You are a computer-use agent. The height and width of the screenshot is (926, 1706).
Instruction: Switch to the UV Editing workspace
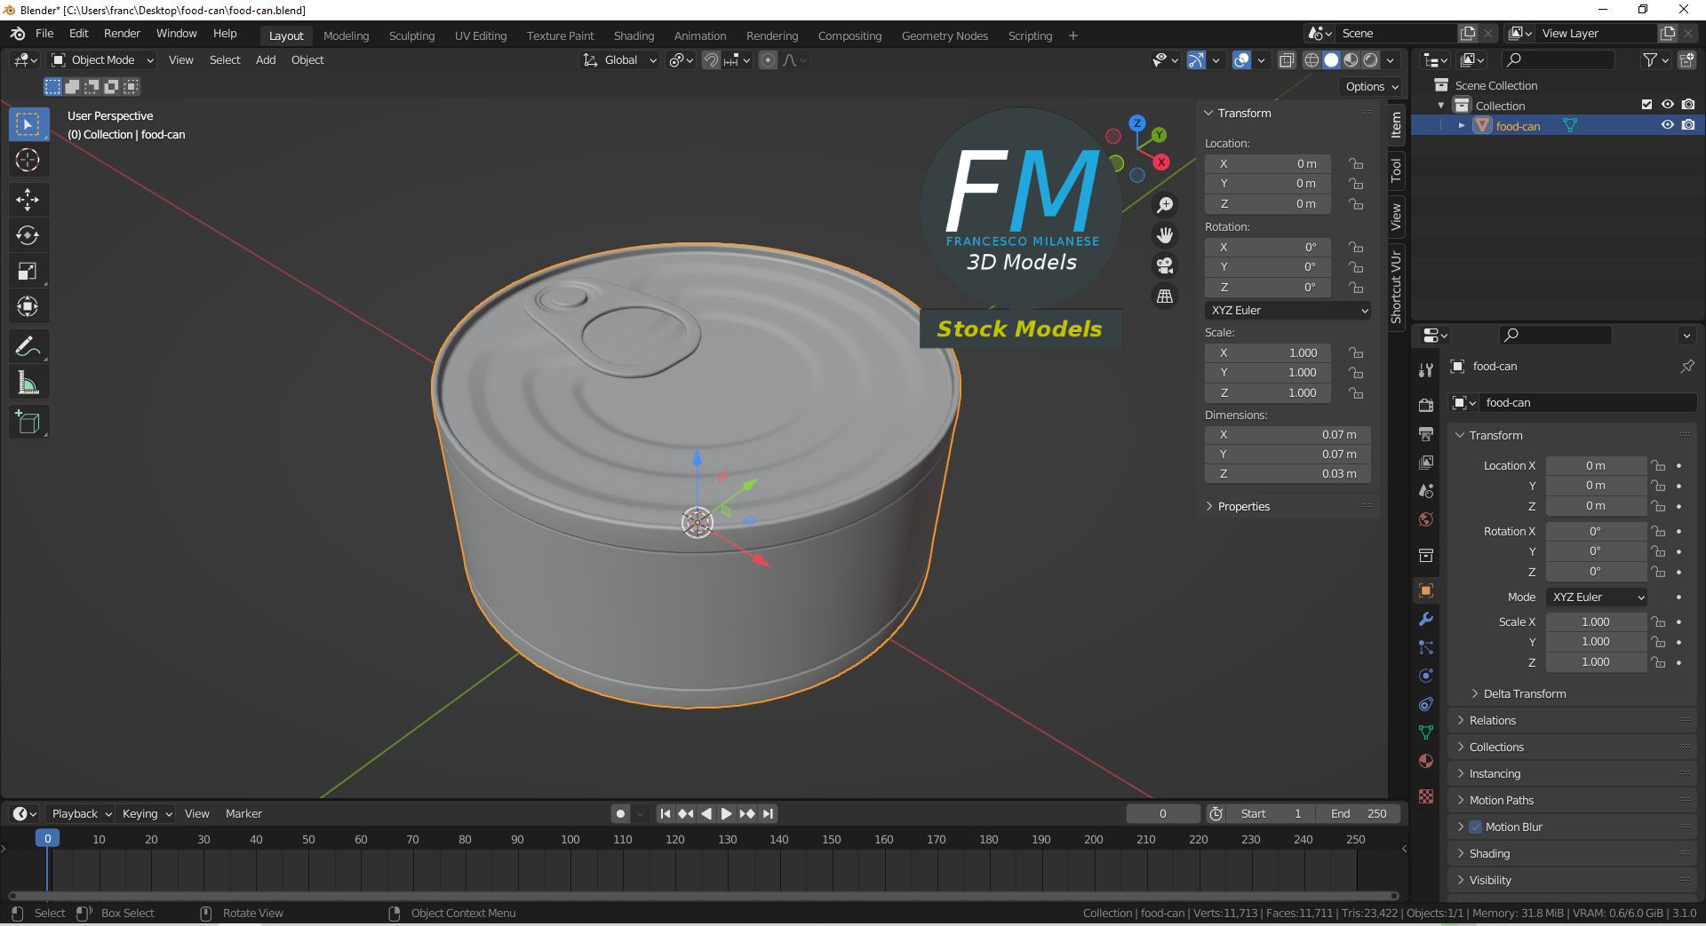pos(481,36)
